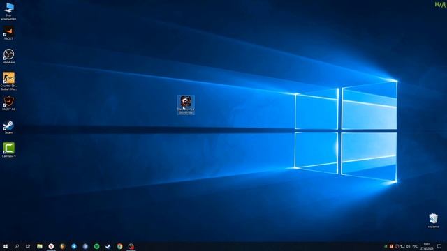Open Spotify from the taskbar
The height and width of the screenshot is (251, 447).
tap(96, 246)
